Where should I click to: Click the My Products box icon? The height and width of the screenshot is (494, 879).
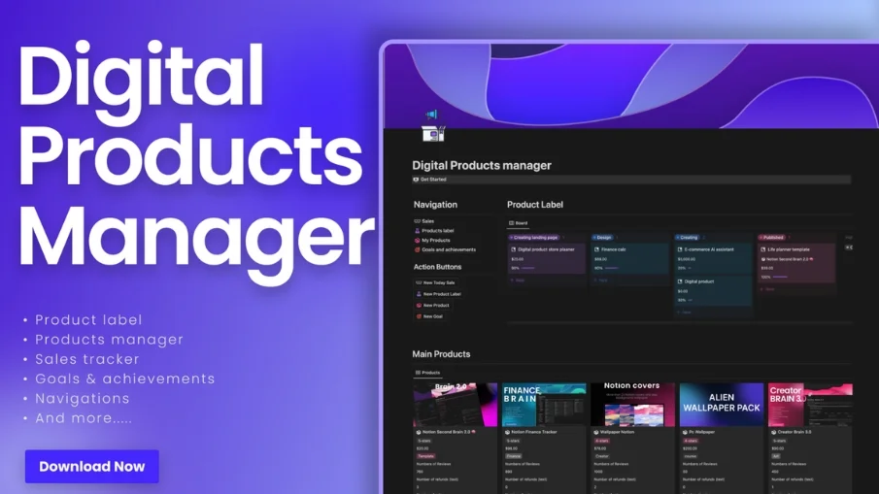(417, 241)
